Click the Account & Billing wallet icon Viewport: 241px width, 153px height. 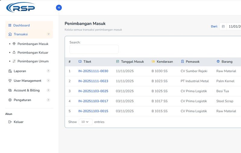coord(10,90)
